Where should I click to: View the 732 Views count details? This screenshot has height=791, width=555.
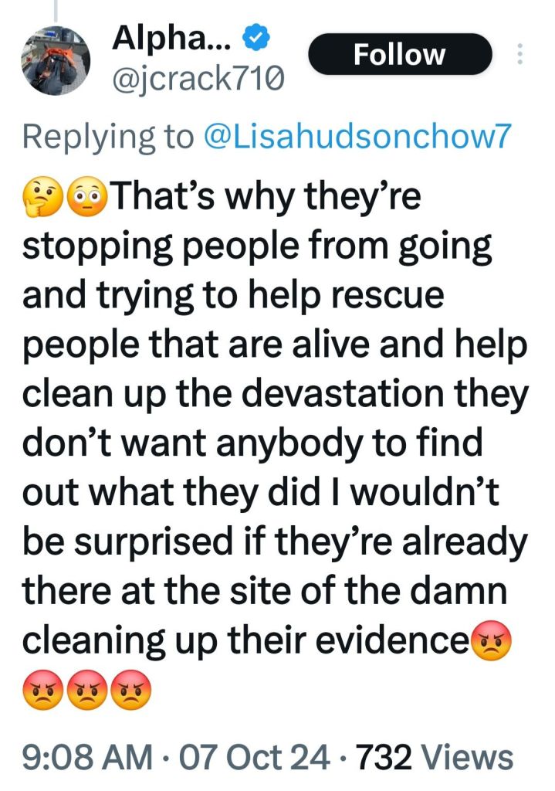(x=435, y=757)
